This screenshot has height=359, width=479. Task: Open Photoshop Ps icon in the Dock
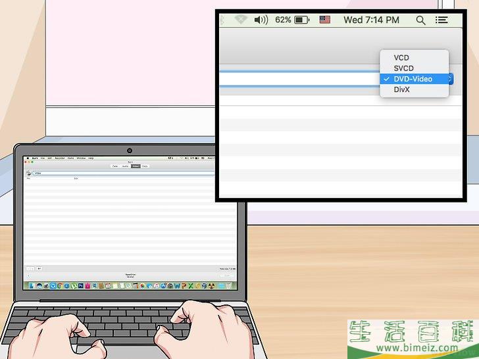pyautogui.click(x=81, y=286)
